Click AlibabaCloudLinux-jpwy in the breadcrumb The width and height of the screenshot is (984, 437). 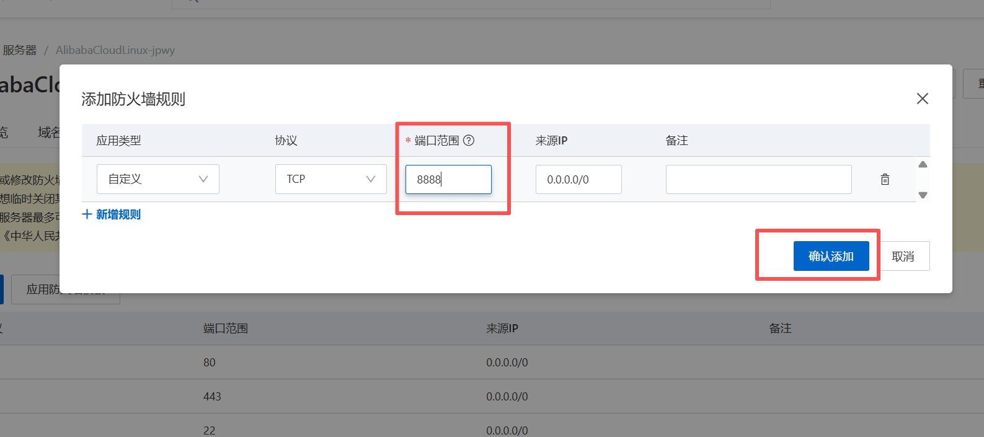pos(115,50)
